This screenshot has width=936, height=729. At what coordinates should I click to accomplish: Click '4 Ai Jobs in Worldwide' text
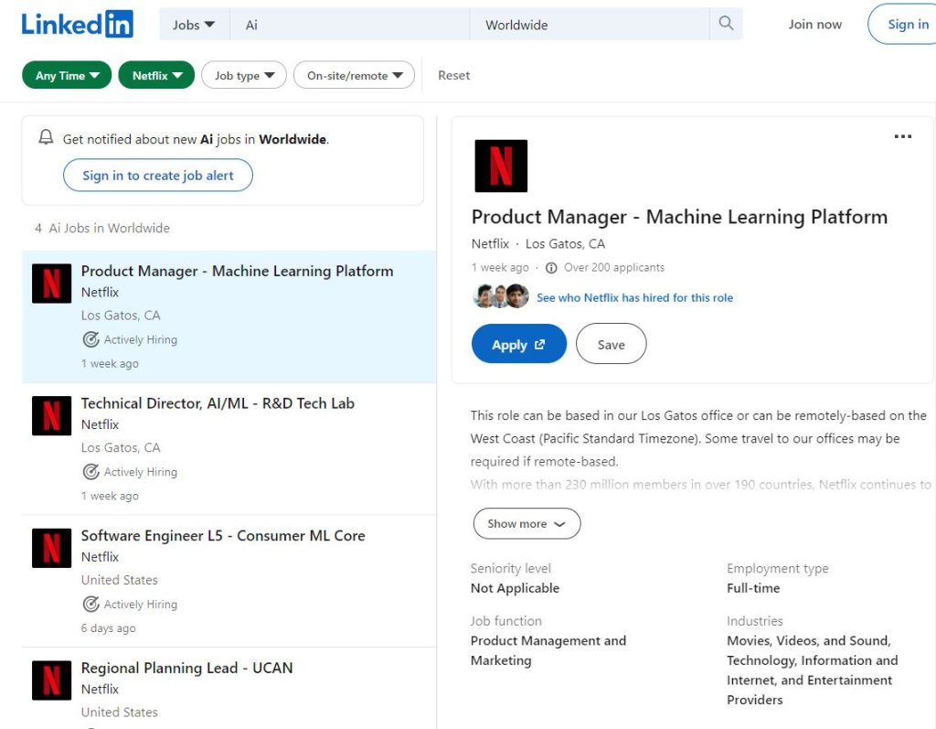click(102, 229)
